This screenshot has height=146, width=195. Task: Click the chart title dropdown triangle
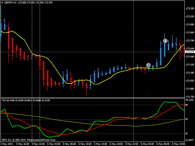[x=2, y=2]
